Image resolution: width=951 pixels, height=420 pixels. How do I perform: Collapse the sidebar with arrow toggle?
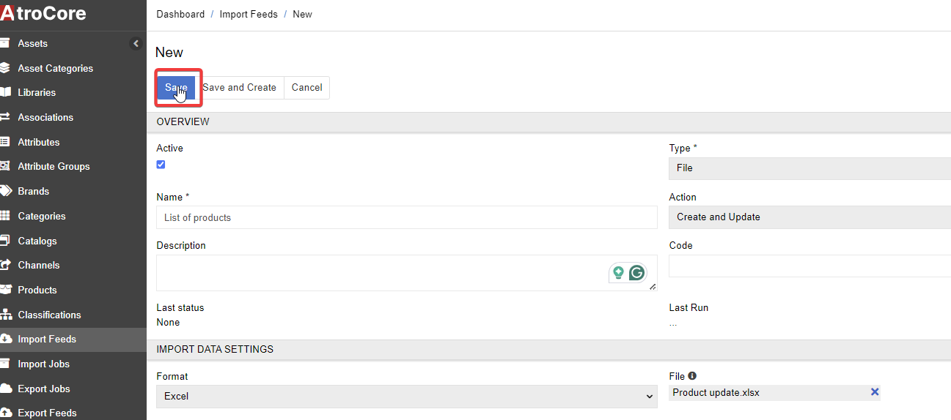click(x=136, y=44)
